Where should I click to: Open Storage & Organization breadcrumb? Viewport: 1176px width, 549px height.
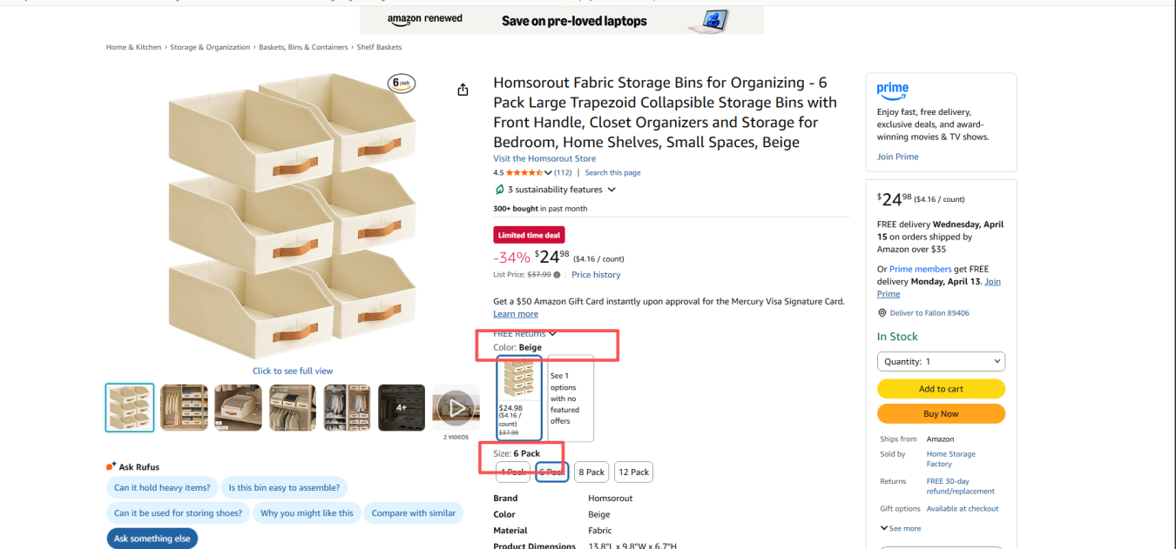pyautogui.click(x=210, y=47)
